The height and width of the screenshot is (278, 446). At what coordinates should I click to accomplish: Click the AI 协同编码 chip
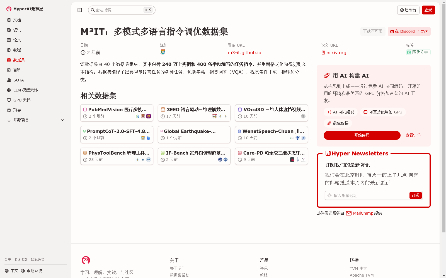[341, 112]
